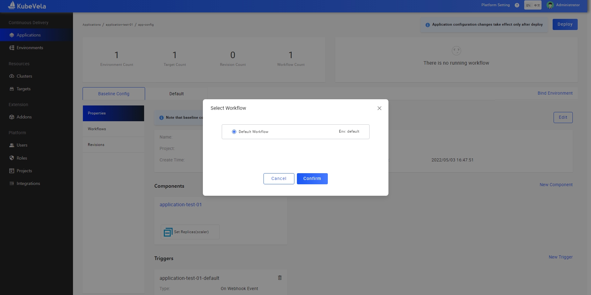Close the Select Workflow dialog with X
Viewport: 591px width, 295px height.
[379, 108]
